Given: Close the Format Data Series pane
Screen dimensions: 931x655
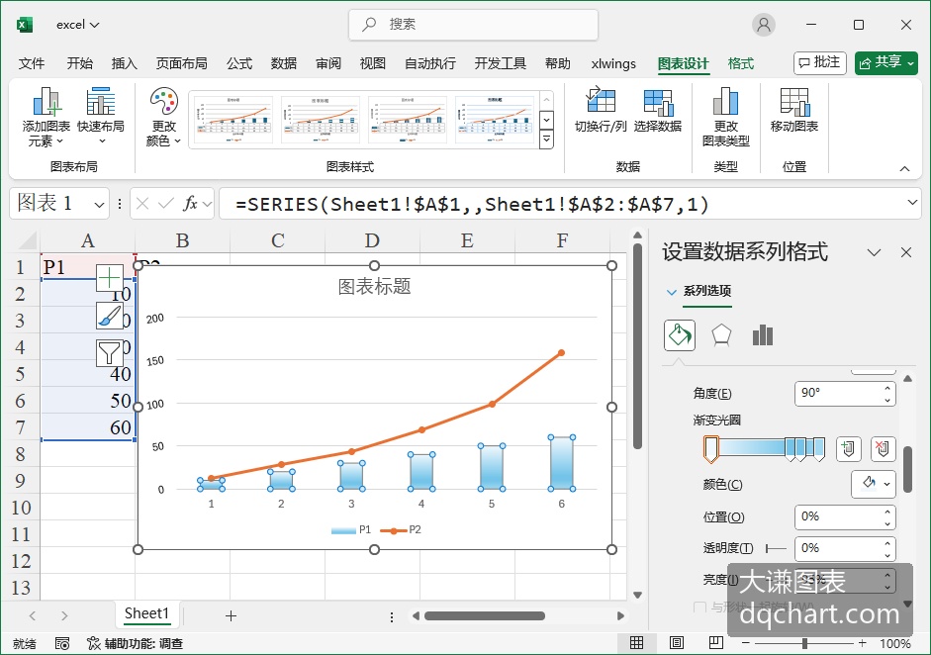Looking at the screenshot, I should pyautogui.click(x=906, y=252).
